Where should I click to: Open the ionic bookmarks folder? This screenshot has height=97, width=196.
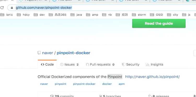point(7,15)
